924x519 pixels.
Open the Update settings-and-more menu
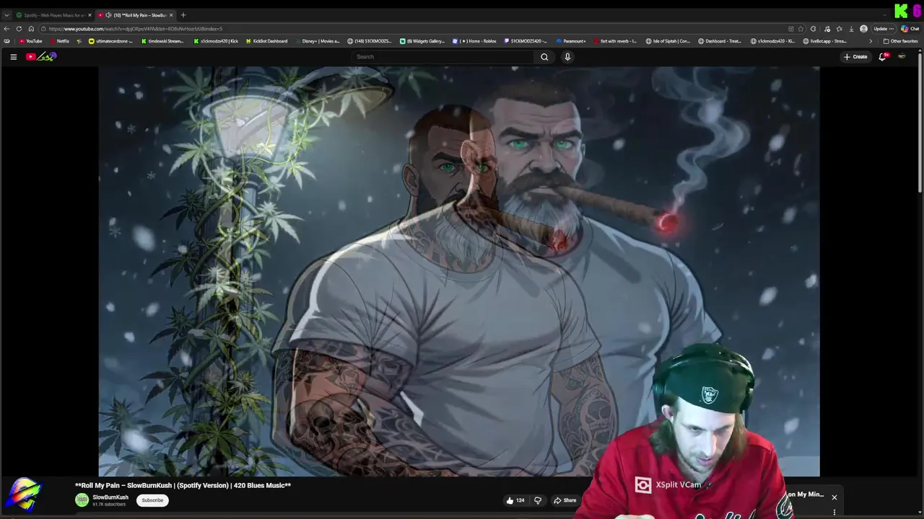[x=884, y=29]
